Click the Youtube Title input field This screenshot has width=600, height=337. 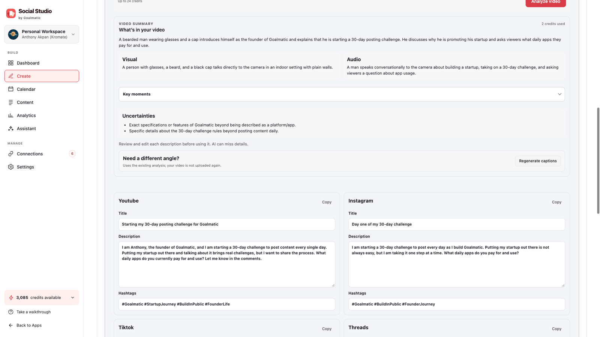point(226,224)
